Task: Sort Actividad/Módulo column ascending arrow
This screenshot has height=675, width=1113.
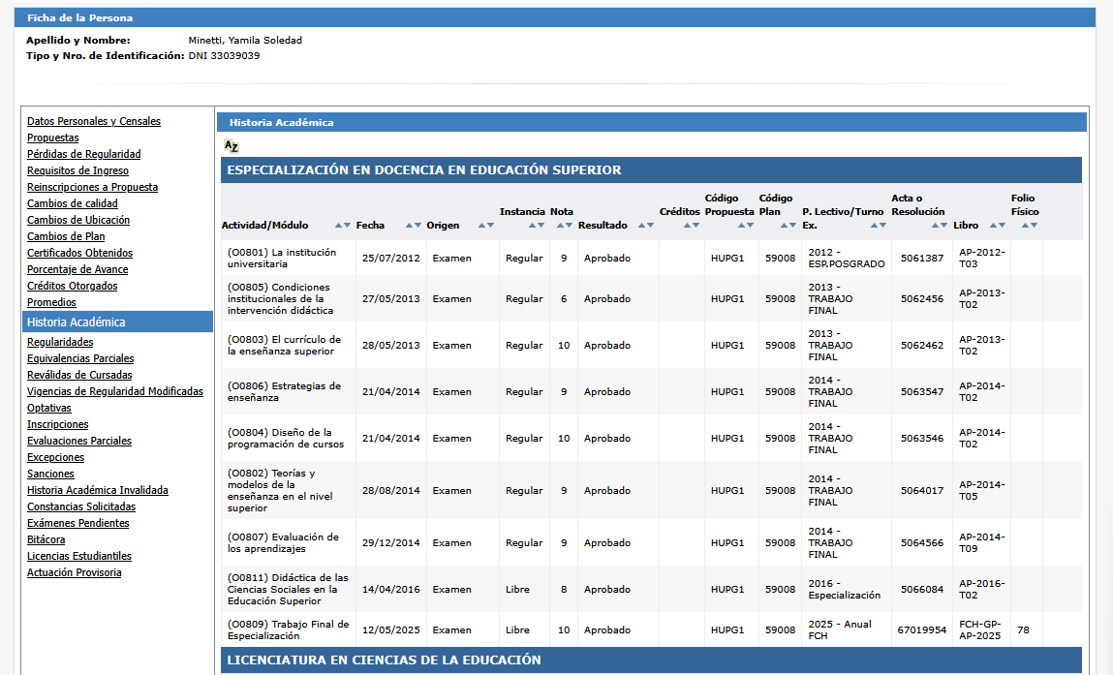Action: tap(339, 225)
